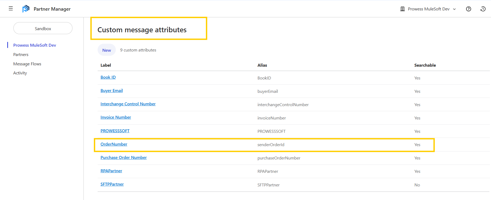Open the help question mark icon
Viewport: 491px width, 200px height.
click(469, 9)
